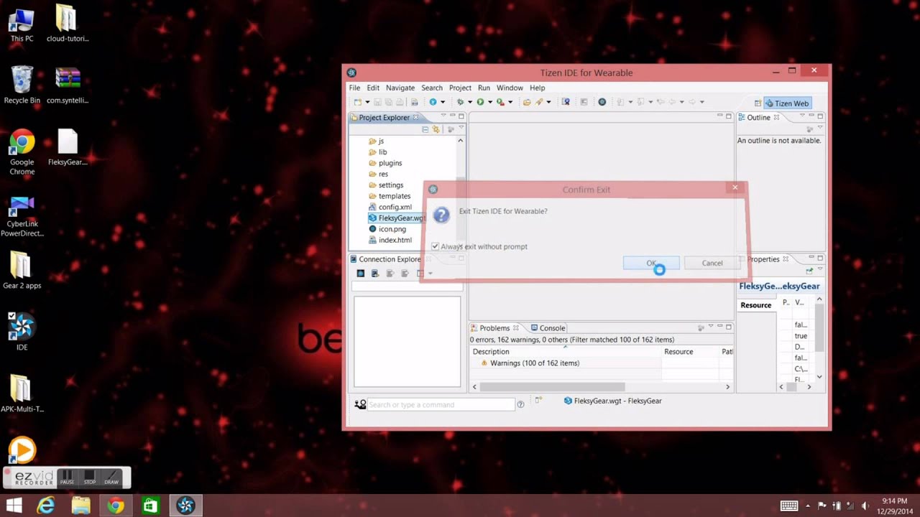Expand the Warnings (100 of 162 items) row
This screenshot has width=920, height=517.
[534, 363]
